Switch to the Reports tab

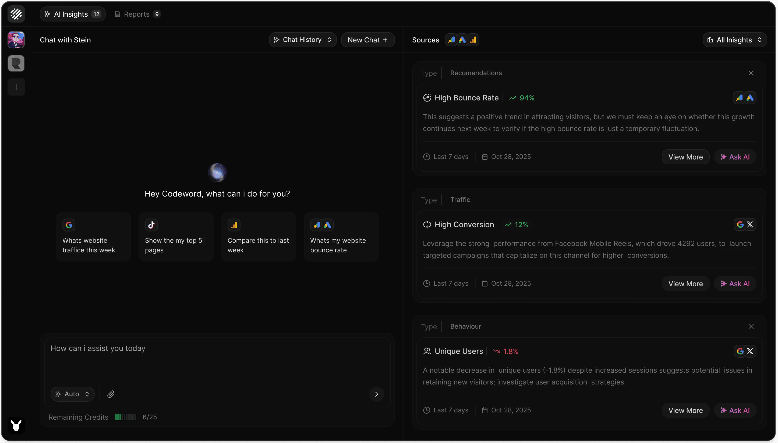coord(137,14)
